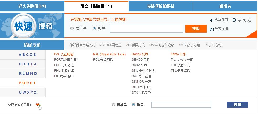Go to the 集装箱船舶跟踪 tab
The width and height of the screenshot is (258, 114).
(161, 6)
